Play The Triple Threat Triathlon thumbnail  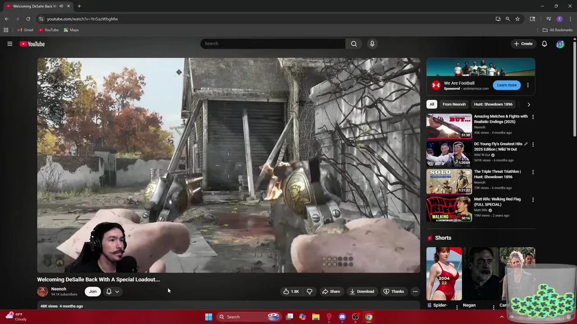[449, 181]
